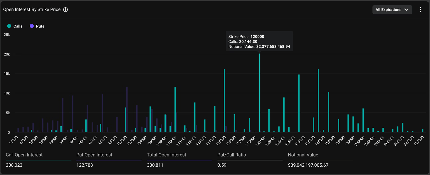Screen dimensions: 430x175
Task: Select the highlighted 120000 strike call bar
Action: pos(259,93)
